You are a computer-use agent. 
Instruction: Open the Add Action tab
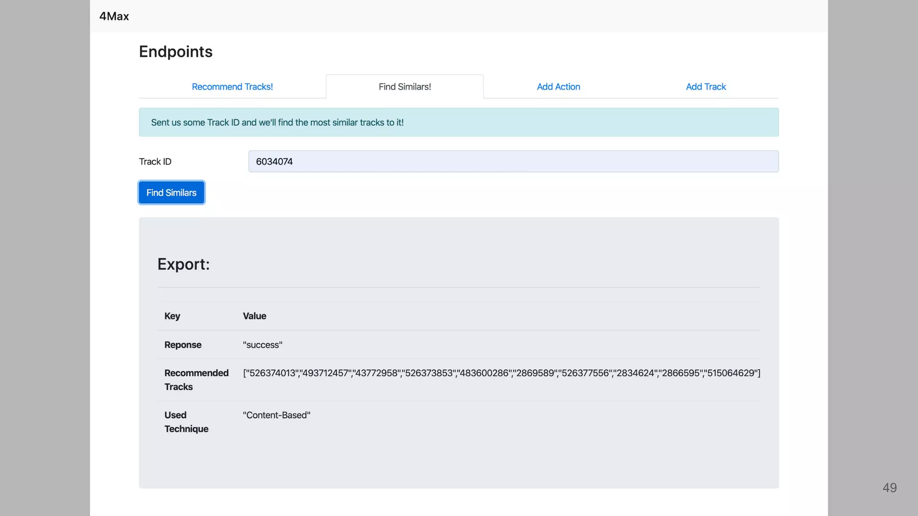(x=558, y=86)
